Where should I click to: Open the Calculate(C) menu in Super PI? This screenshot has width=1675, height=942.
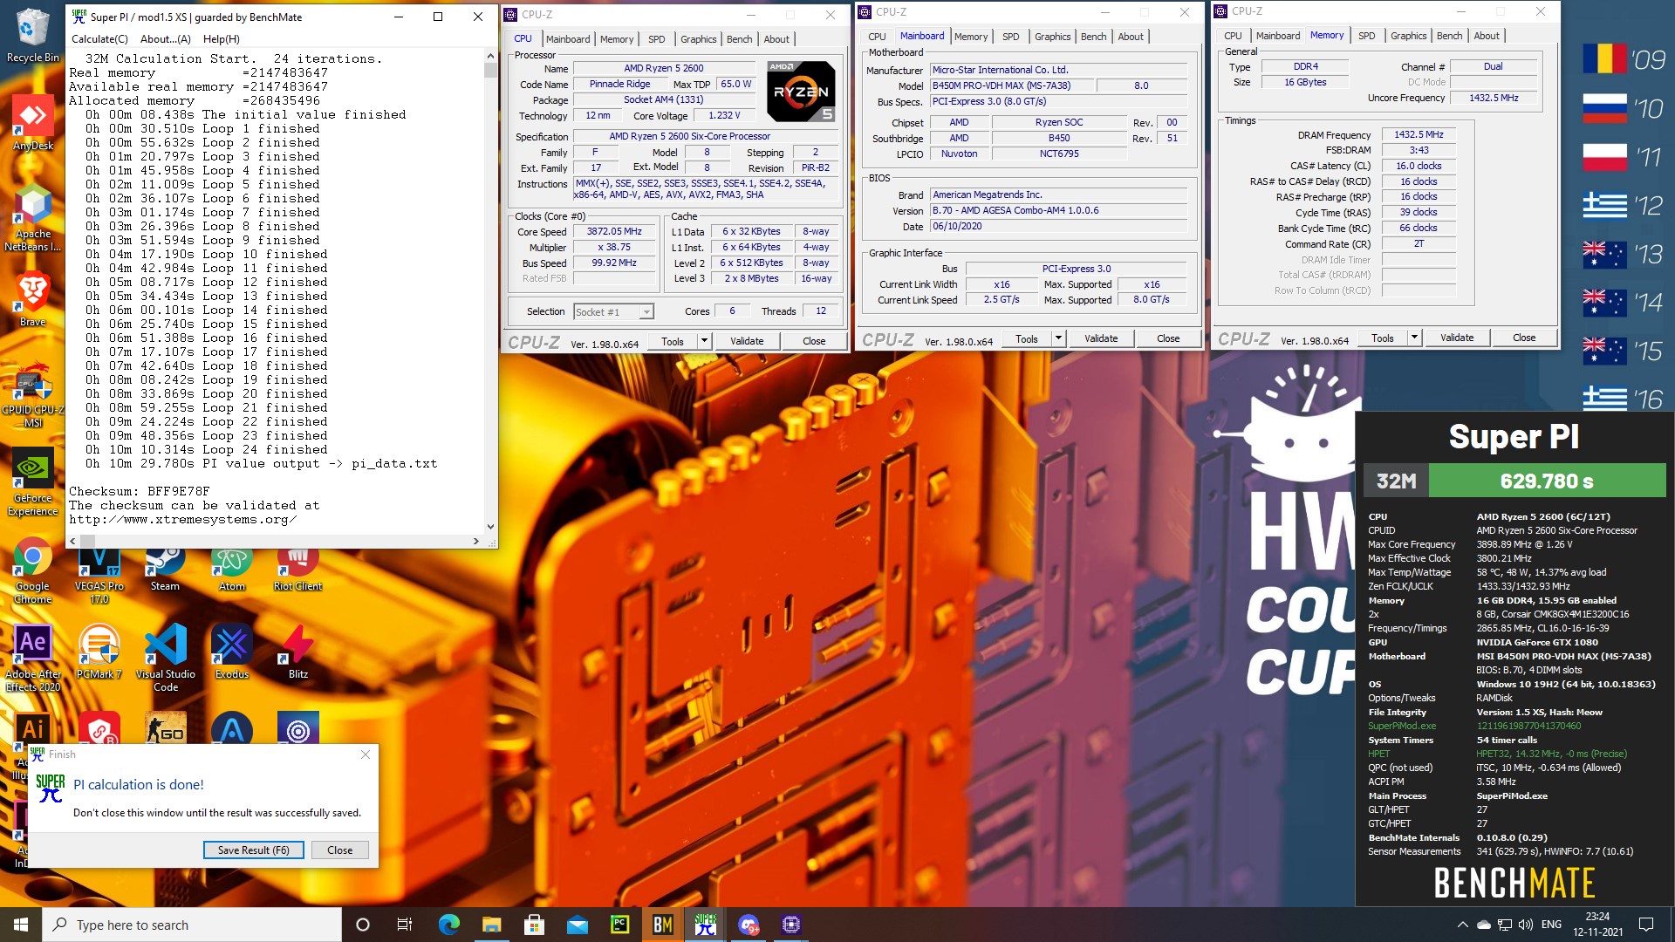(99, 39)
